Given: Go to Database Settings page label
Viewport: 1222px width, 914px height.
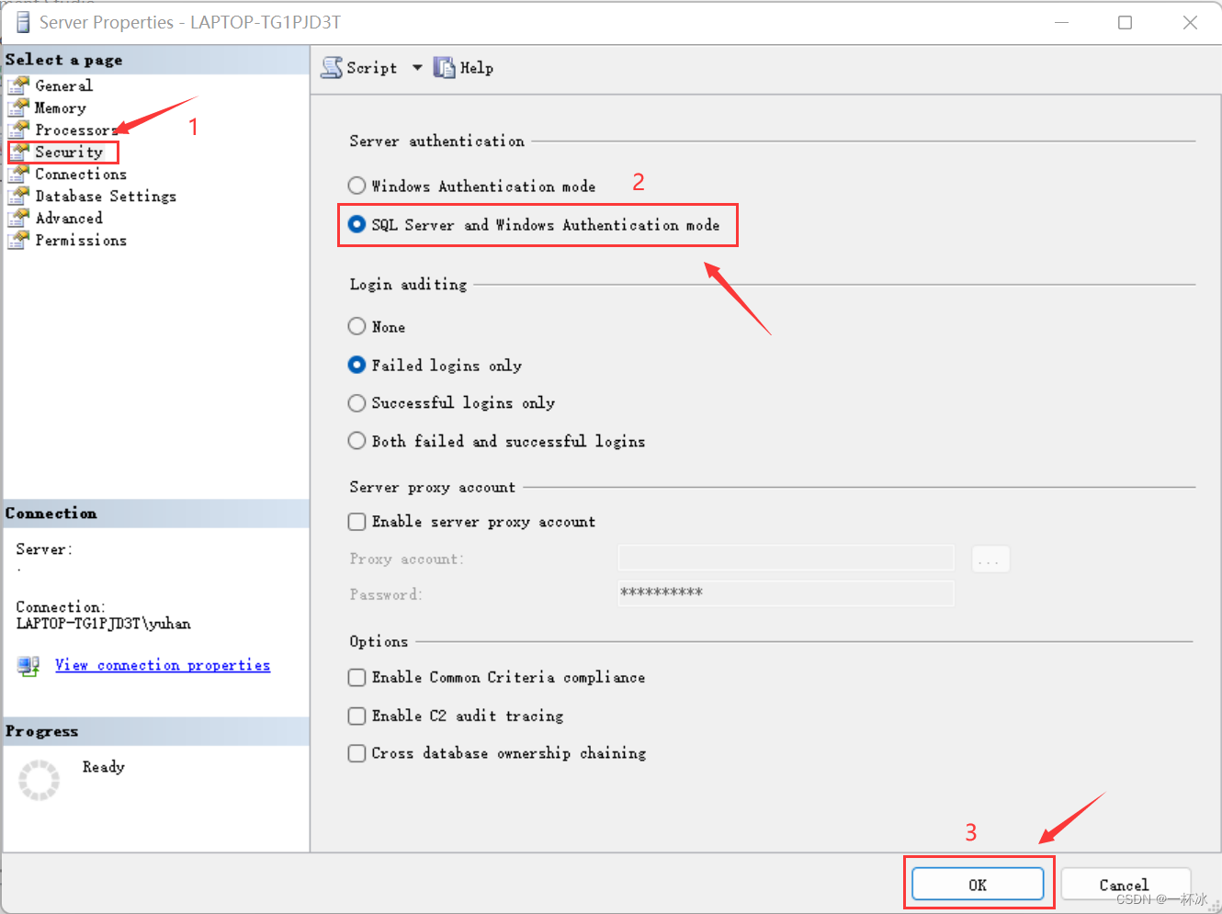Looking at the screenshot, I should [106, 196].
